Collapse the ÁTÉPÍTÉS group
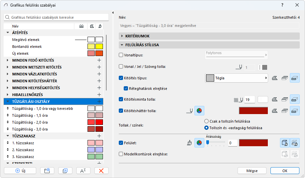Screen dimensions: 305x178 tap(8, 32)
